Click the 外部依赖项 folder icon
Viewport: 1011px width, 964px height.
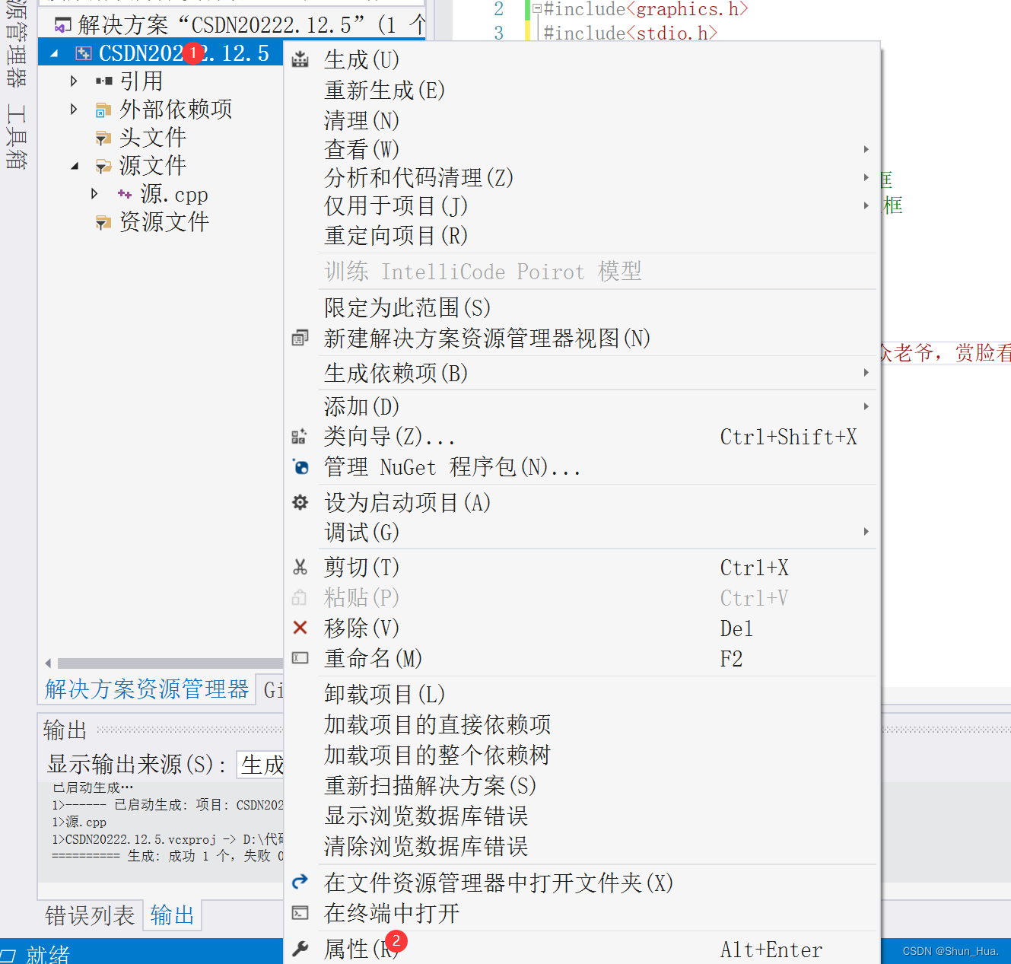pos(103,110)
